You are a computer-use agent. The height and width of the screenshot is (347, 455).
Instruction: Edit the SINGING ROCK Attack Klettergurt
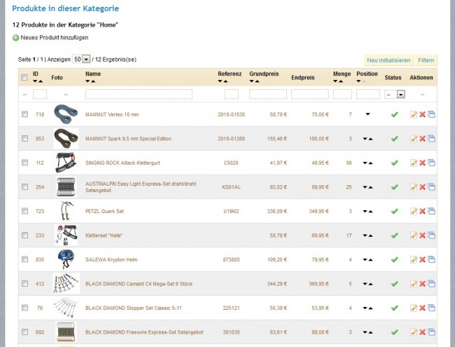[414, 163]
